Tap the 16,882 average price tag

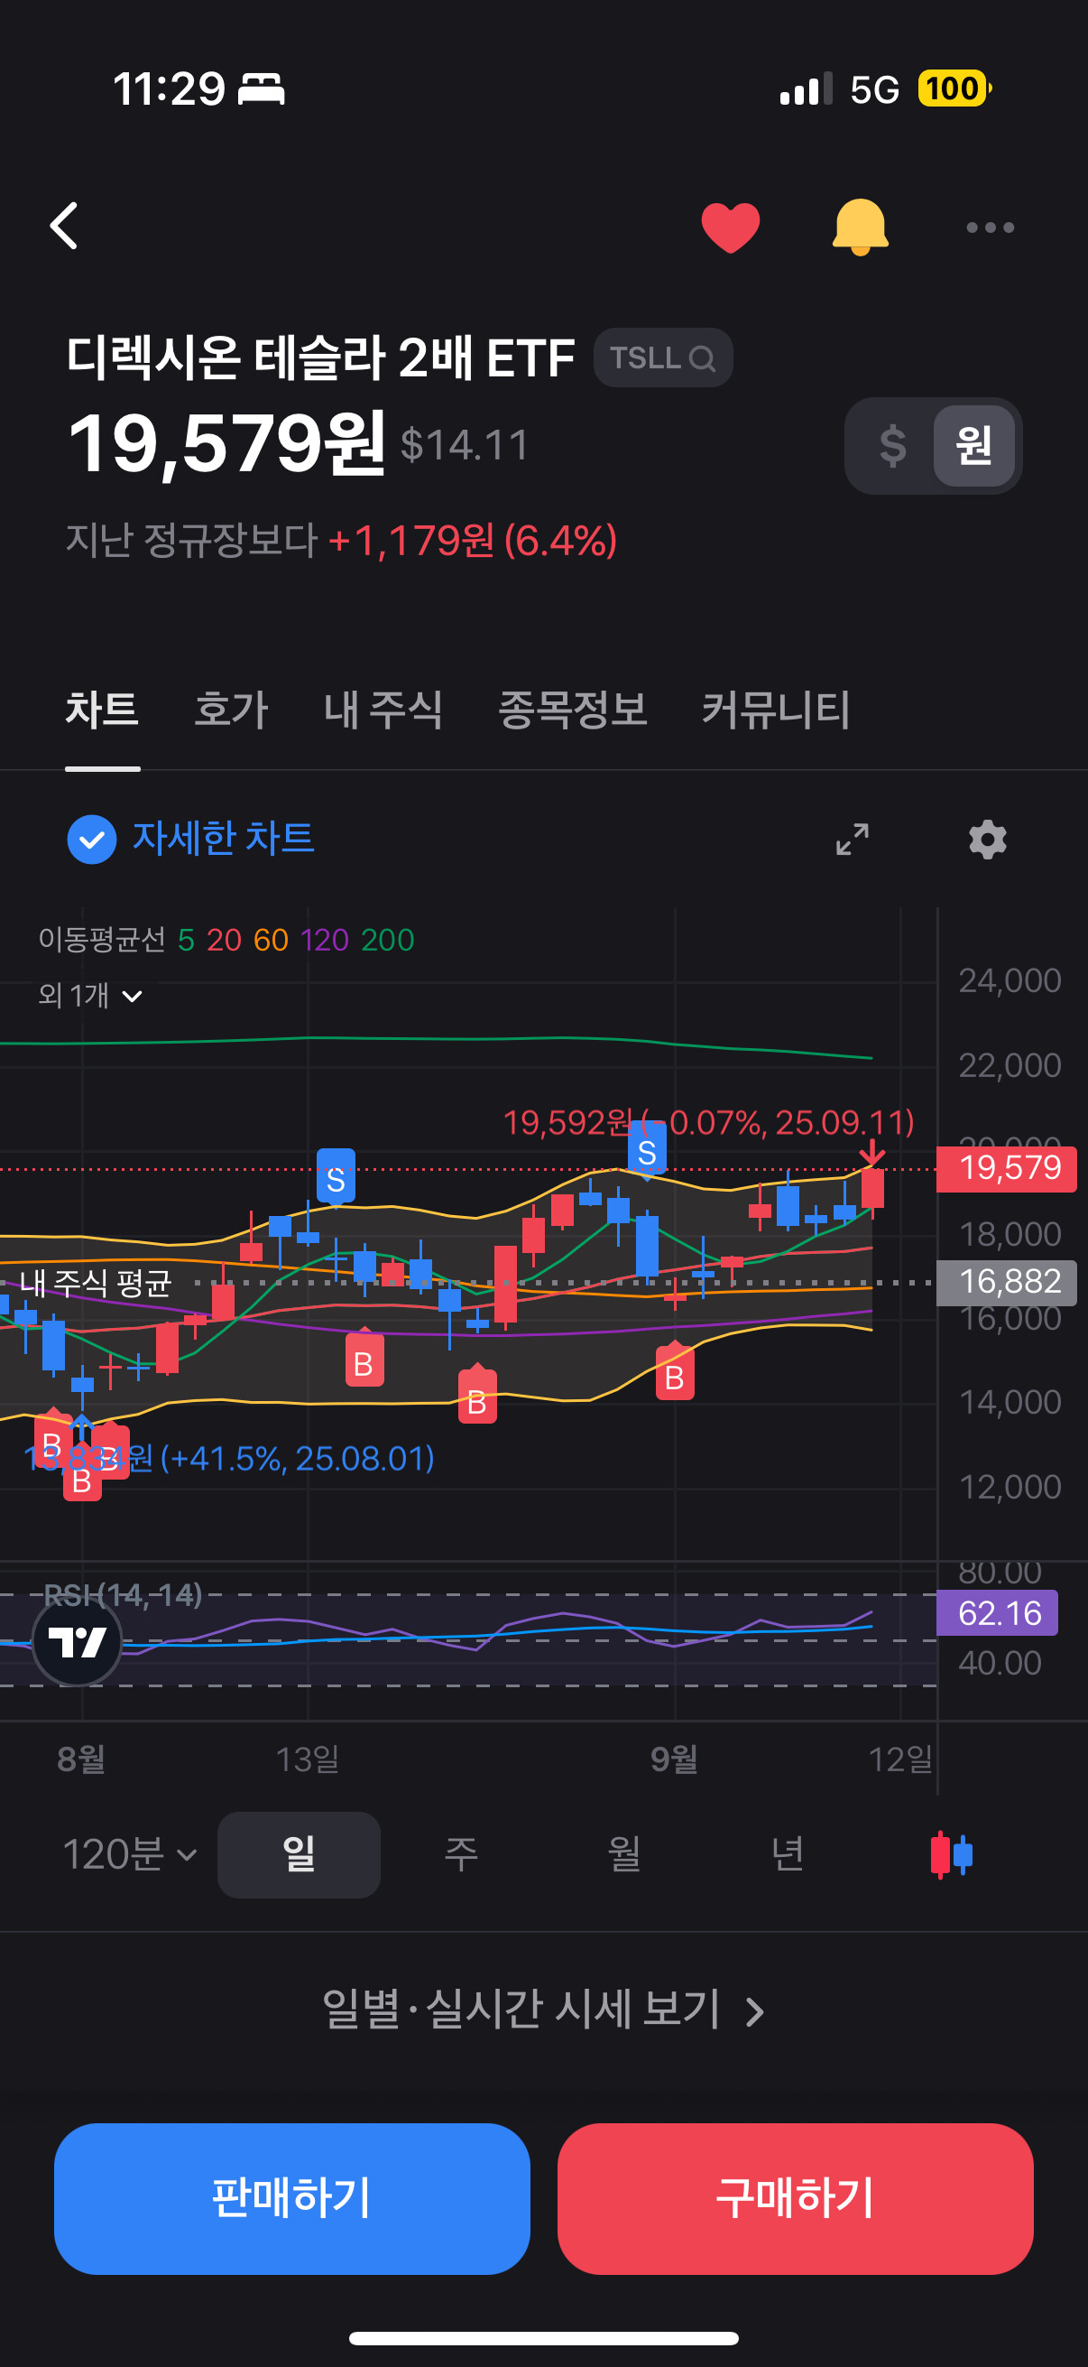[1006, 1282]
